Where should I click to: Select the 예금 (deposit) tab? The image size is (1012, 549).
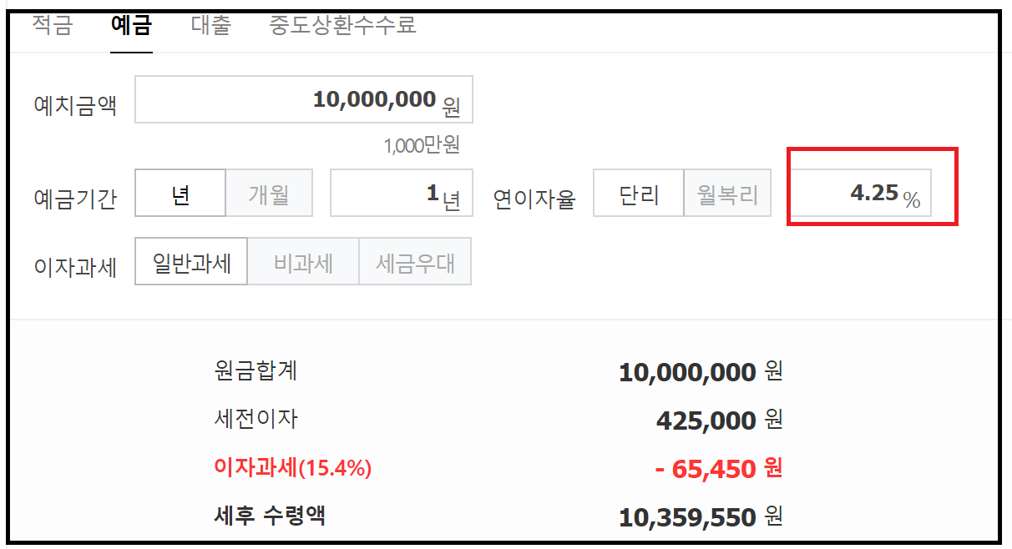coord(129,26)
